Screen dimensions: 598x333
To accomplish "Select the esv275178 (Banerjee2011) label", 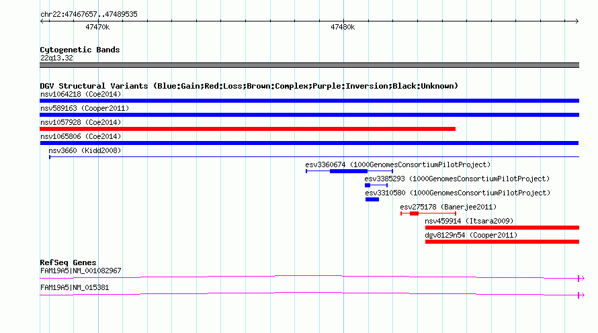I will [448, 207].
